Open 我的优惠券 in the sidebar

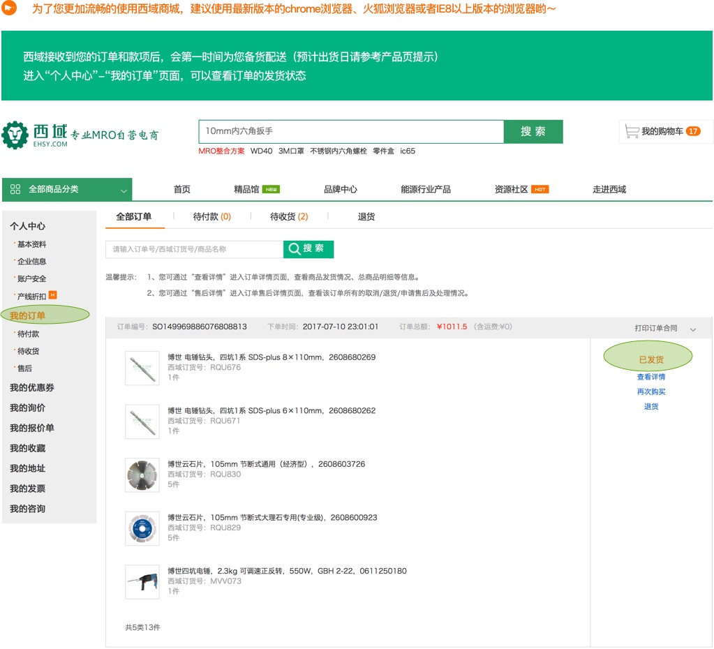point(32,387)
